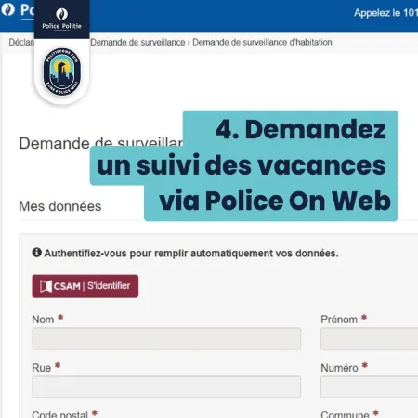The image size is (418, 418).
Task: Click the CSAM logo icon in the button
Action: 46,286
